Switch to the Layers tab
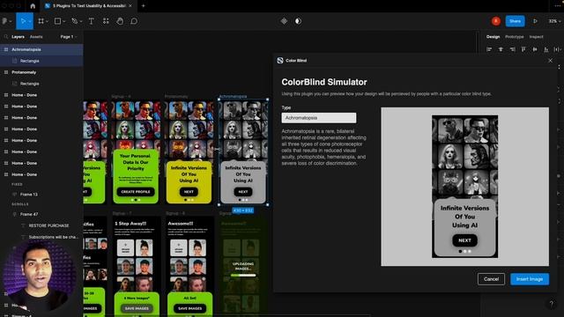This screenshot has width=564, height=317. tap(18, 37)
